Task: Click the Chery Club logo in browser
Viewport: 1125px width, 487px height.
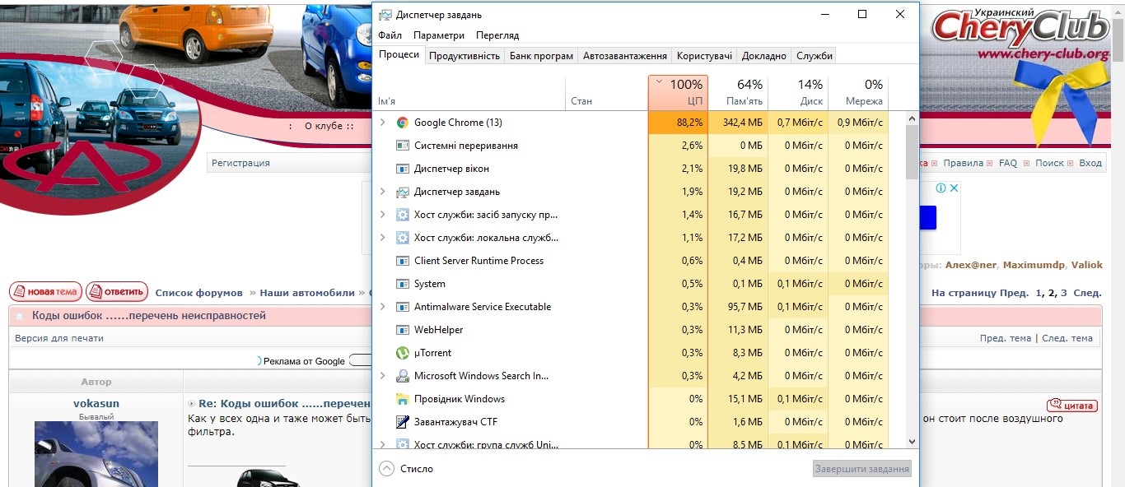Action: [x=1020, y=33]
